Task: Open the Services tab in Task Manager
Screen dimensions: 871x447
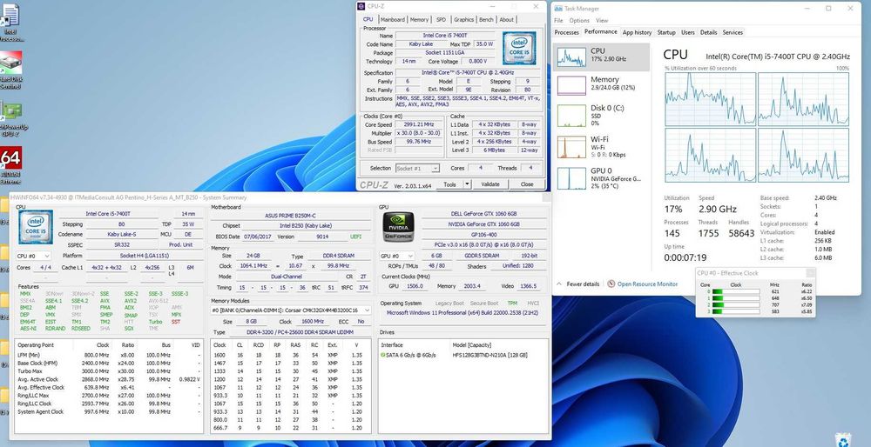Action: point(733,32)
